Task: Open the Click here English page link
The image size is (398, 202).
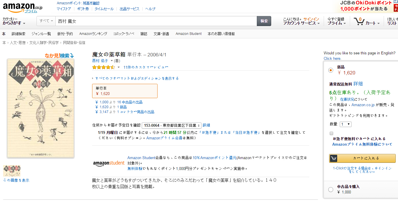Action: click(332, 58)
